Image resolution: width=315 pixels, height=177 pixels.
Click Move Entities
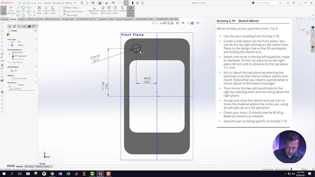(x=71, y=15)
